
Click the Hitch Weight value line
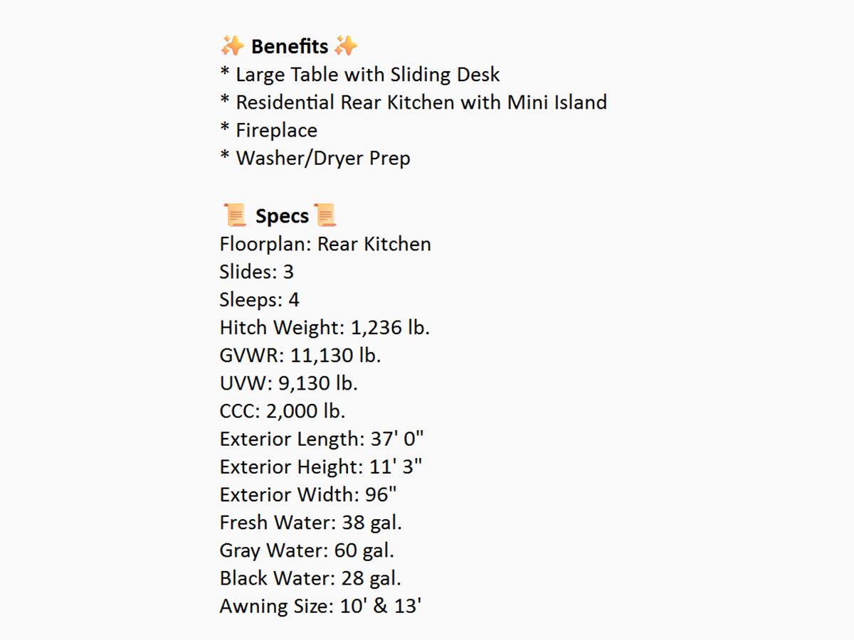(325, 328)
